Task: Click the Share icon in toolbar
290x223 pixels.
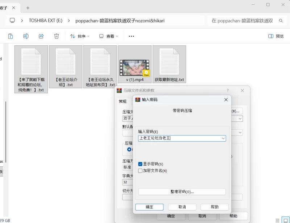Action: (x=41, y=36)
